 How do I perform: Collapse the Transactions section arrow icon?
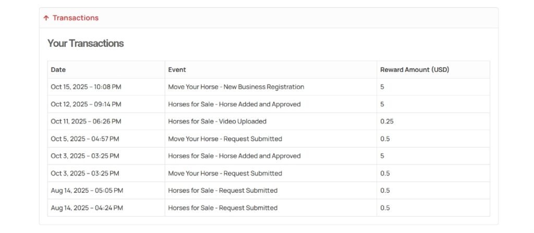pyautogui.click(x=46, y=18)
